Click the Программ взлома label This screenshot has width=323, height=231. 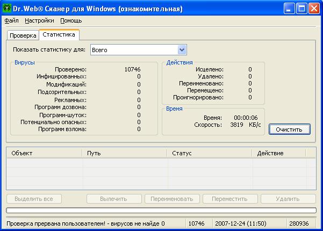[x=62, y=129]
